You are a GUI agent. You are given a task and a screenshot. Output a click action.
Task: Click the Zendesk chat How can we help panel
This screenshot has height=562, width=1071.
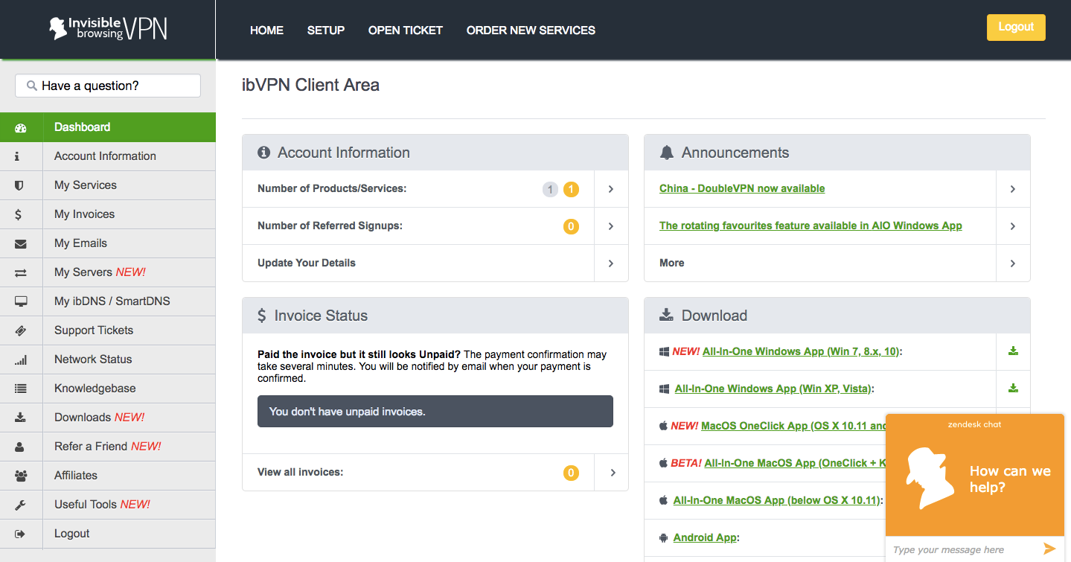coord(975,475)
